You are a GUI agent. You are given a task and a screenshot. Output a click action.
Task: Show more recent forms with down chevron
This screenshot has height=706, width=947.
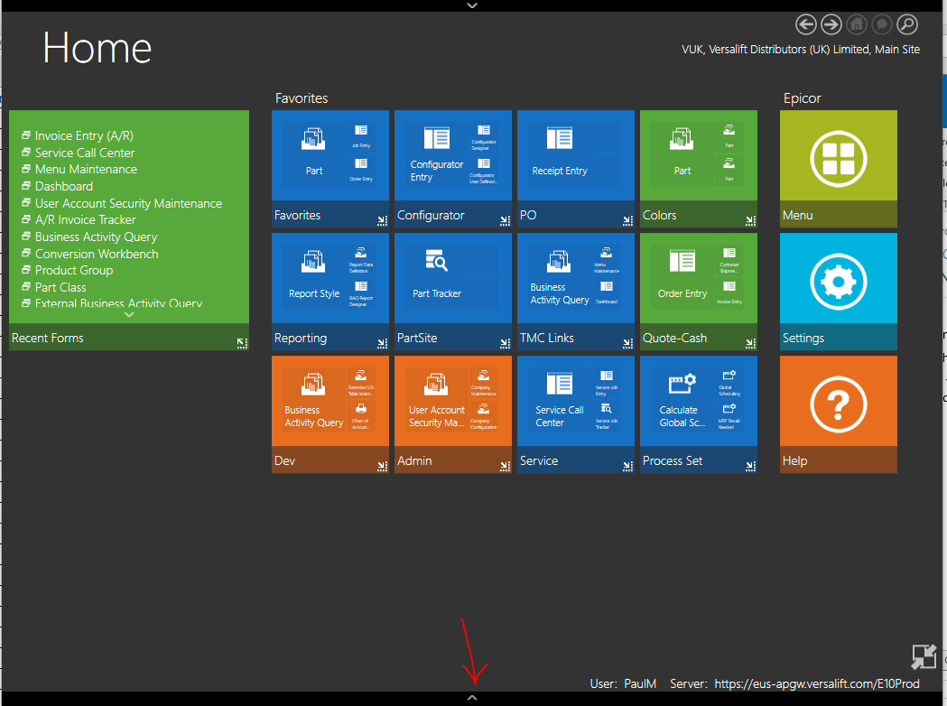(x=128, y=315)
